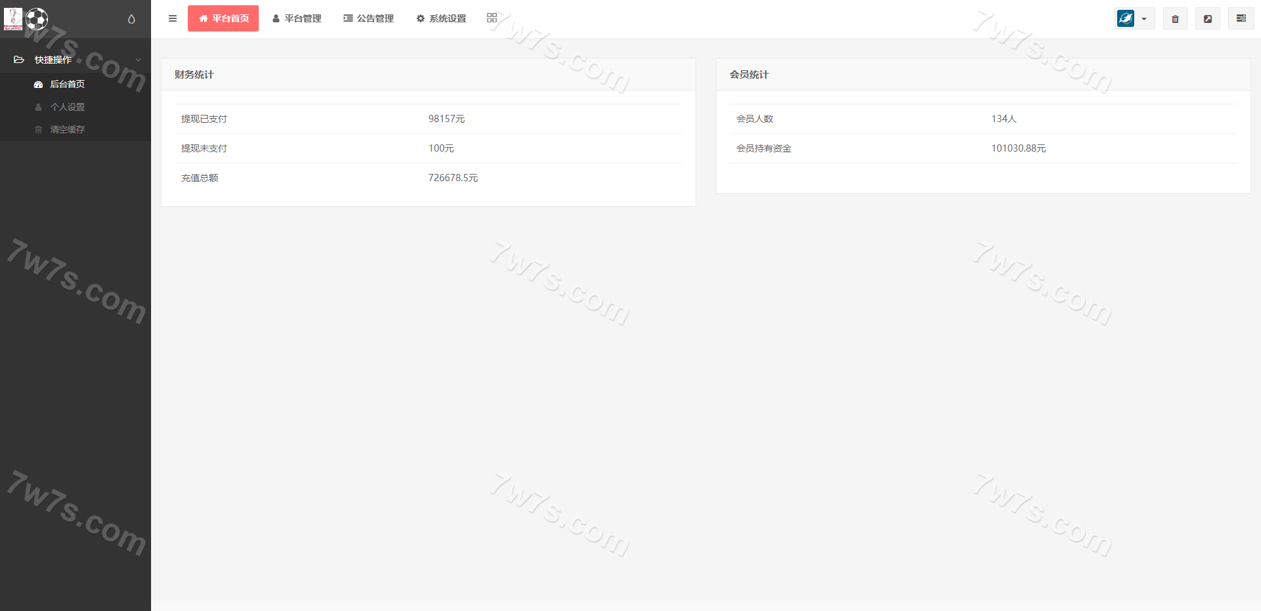Open the 平台首页 home tab
Image resolution: width=1261 pixels, height=611 pixels.
(223, 18)
